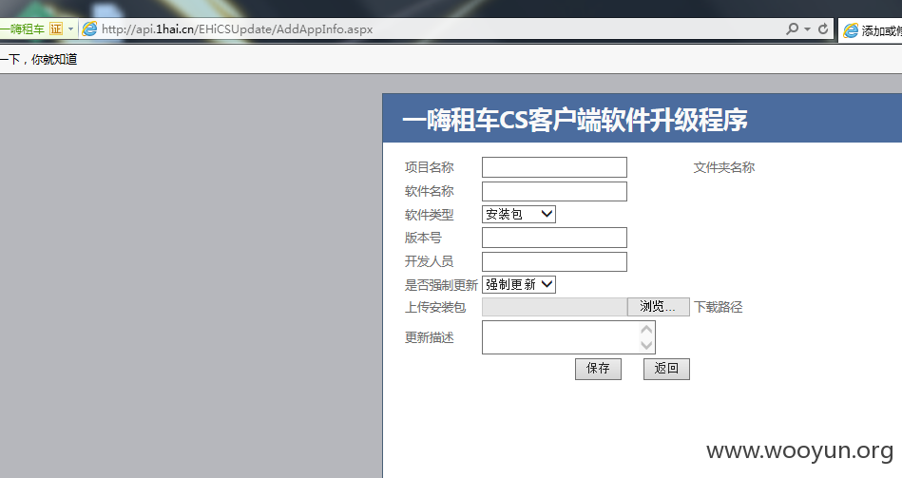902x478 pixels.
Task: Click the 软件名称 label
Action: pos(430,191)
